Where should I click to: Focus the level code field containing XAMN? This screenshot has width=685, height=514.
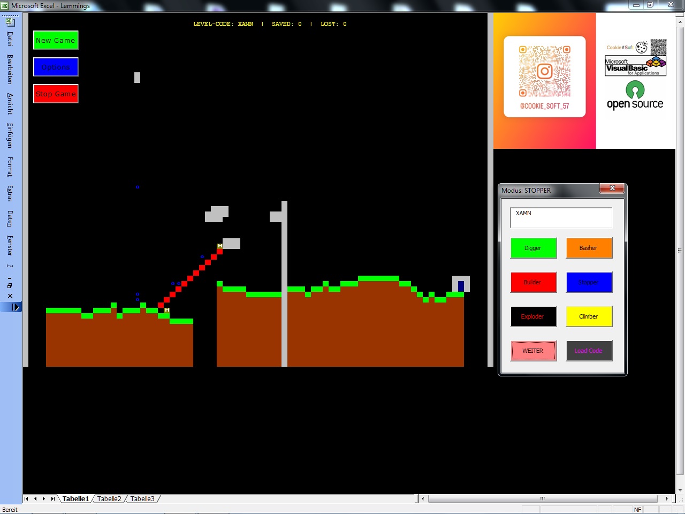coord(561,217)
